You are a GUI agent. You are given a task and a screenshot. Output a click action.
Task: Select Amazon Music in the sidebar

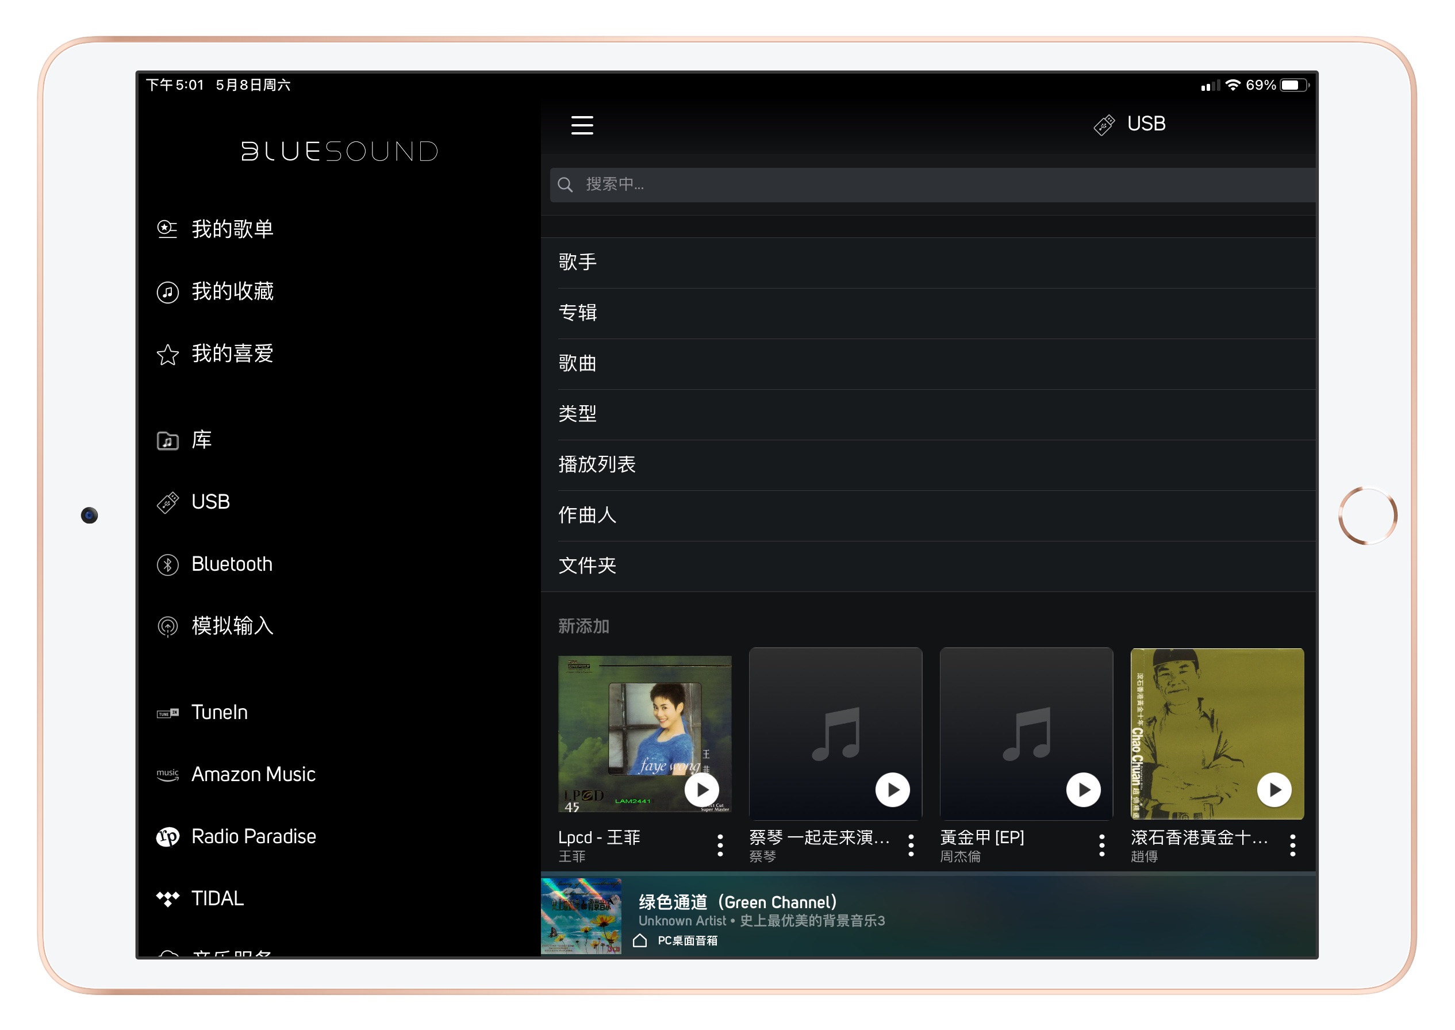253,774
